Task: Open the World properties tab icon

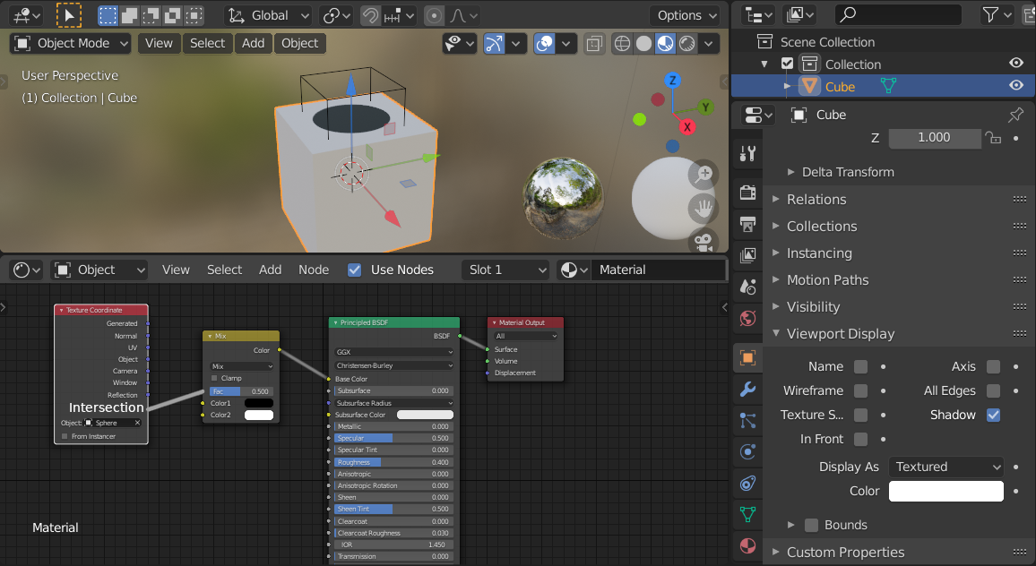Action: (x=748, y=318)
